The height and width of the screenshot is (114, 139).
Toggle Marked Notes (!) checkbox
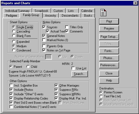pyautogui.click(x=44, y=40)
